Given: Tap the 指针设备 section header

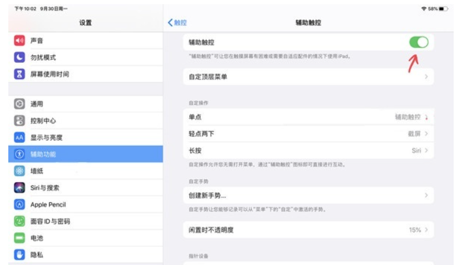Looking at the screenshot, I should [x=198, y=256].
